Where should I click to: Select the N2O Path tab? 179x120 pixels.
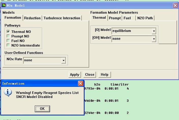tap(145, 18)
